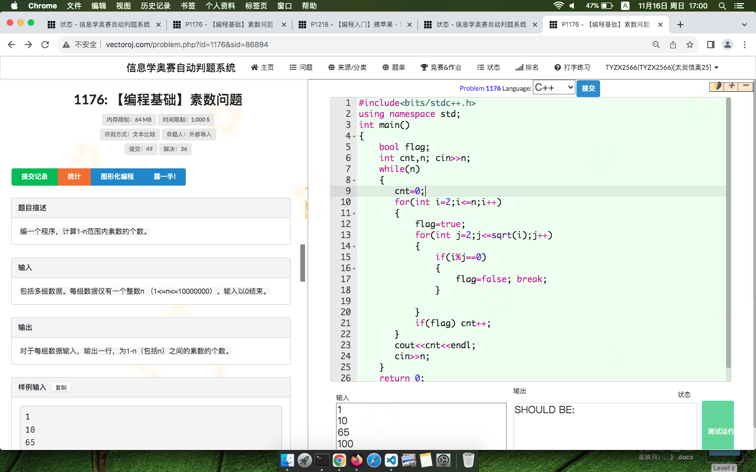Toggle the 提交记录 green tab button
The height and width of the screenshot is (472, 756).
[x=34, y=177]
